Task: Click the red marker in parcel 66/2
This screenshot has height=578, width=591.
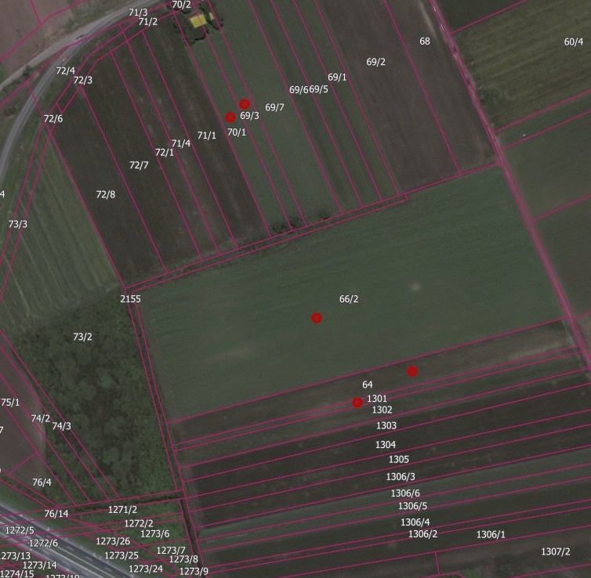Action: click(x=317, y=318)
